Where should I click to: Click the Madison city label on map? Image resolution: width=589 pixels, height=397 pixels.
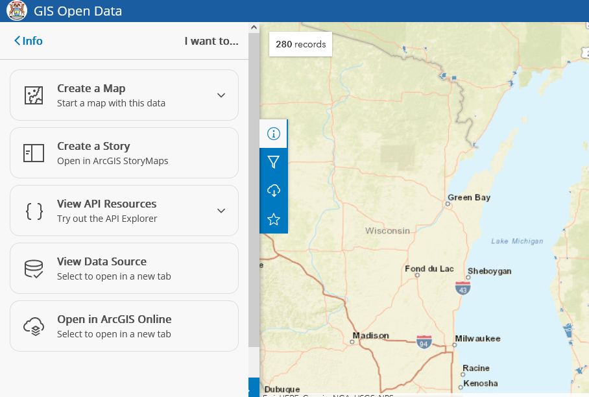(x=370, y=335)
